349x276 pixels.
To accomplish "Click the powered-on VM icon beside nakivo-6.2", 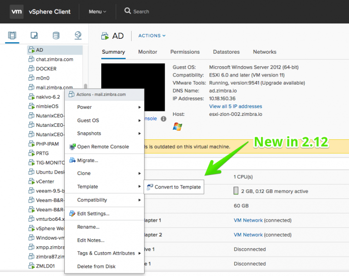I will [31, 97].
